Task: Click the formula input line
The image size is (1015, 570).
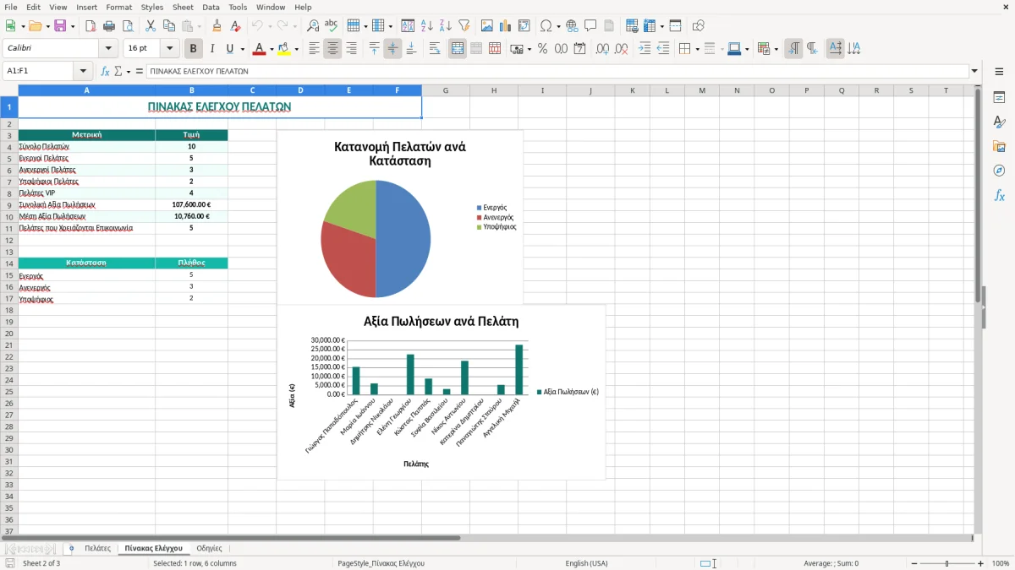Action: pyautogui.click(x=557, y=72)
